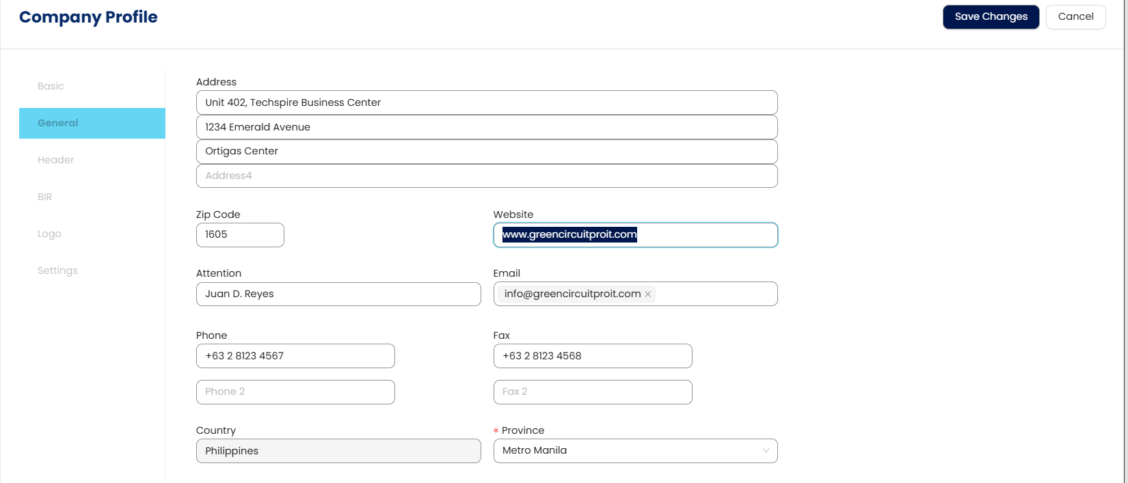Screen dimensions: 1128x483
Task: Go to the Header tab
Action: (x=55, y=160)
